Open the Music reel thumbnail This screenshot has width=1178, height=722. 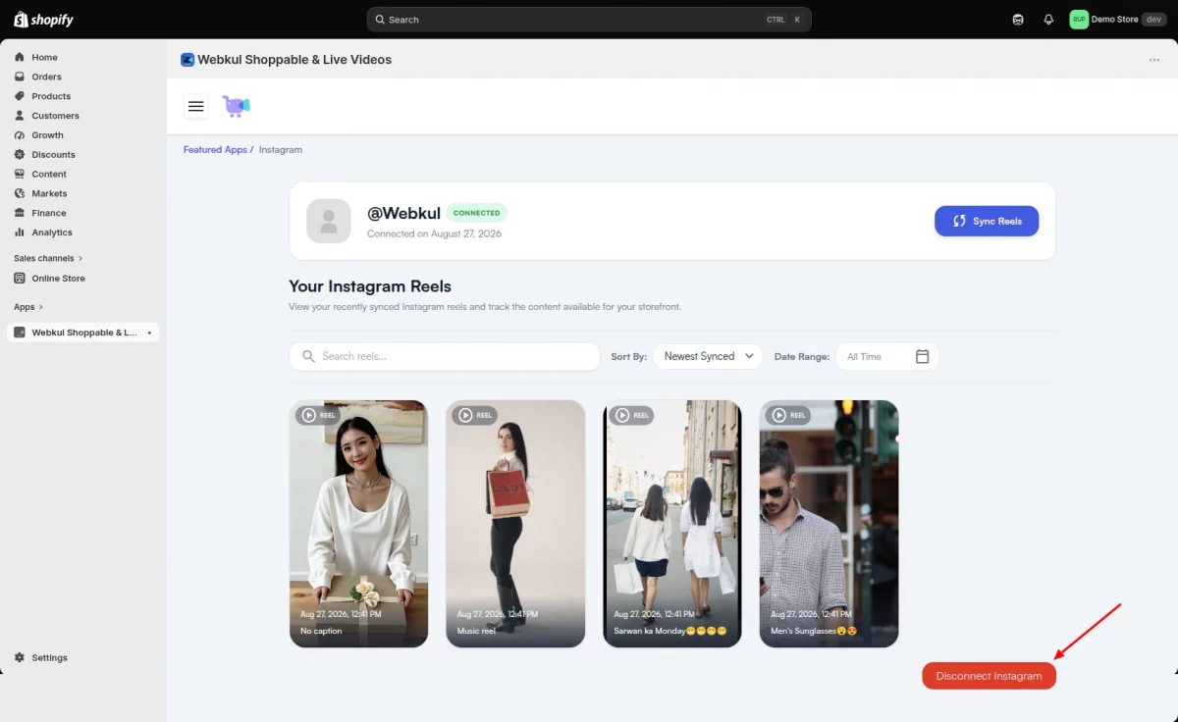(515, 524)
